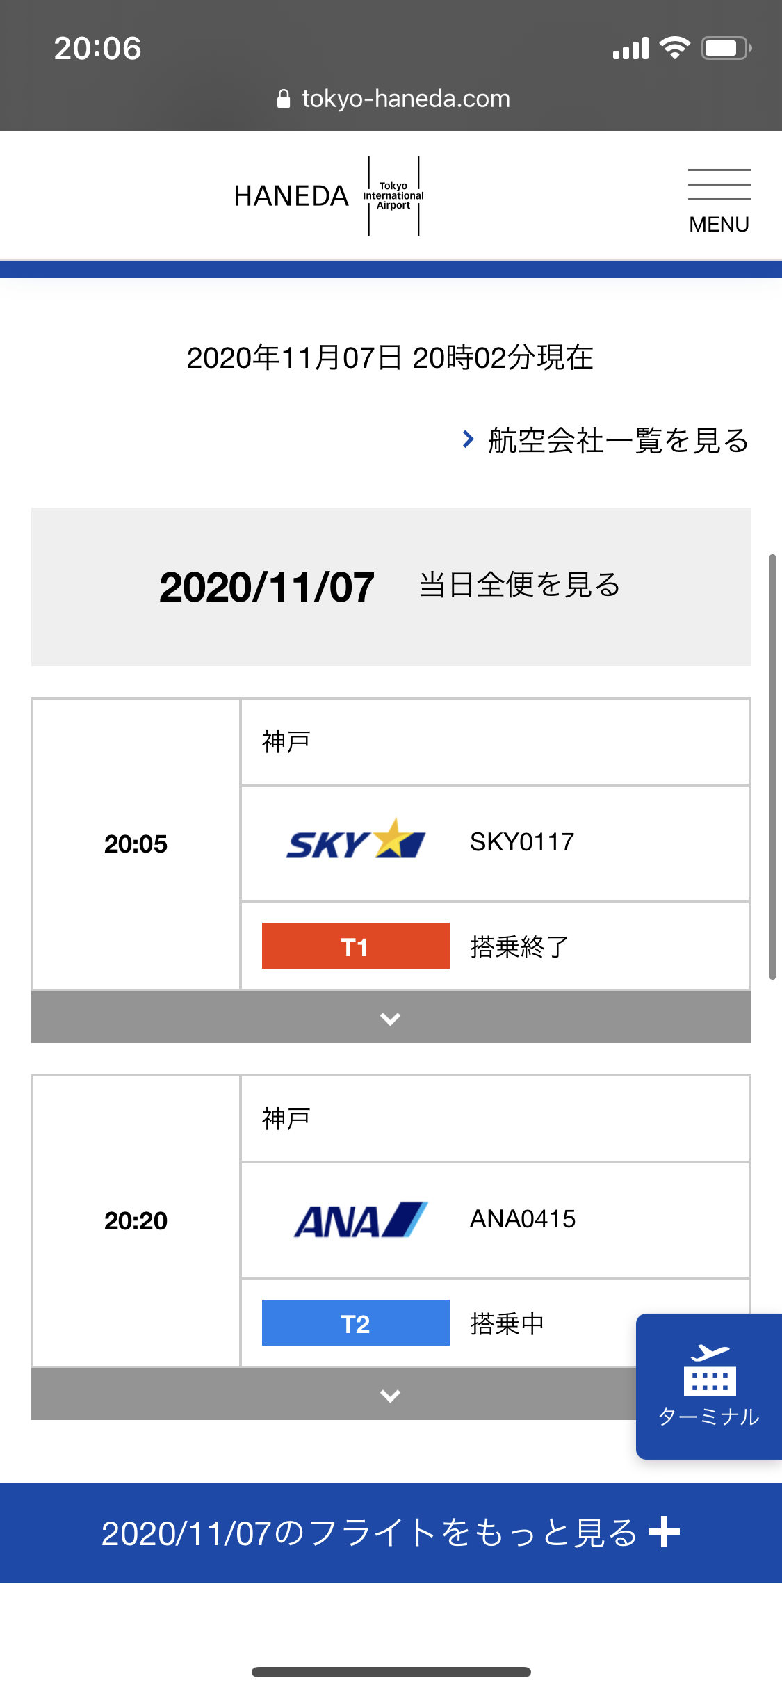Tap the Wi-Fi status icon

[x=674, y=48]
